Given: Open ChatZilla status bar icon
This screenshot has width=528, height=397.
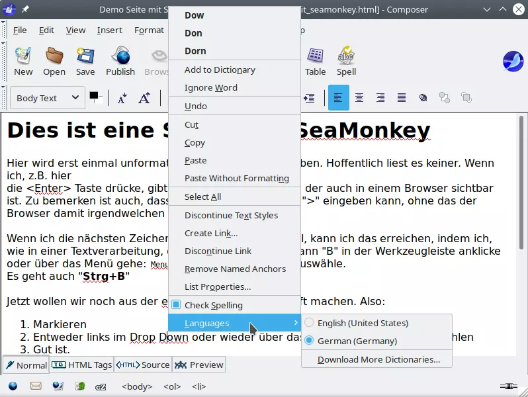Looking at the screenshot, I should point(101,387).
